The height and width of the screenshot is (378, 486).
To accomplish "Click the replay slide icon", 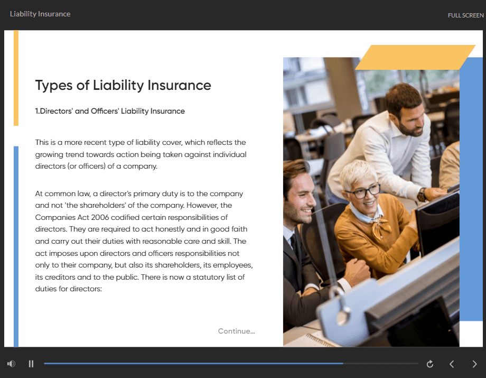I will 430,364.
